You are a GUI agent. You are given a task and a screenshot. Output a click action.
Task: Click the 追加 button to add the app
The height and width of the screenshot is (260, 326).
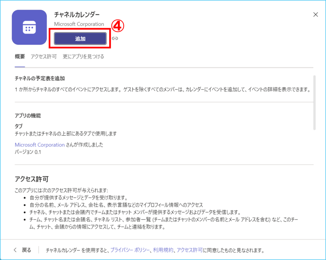tap(80, 39)
